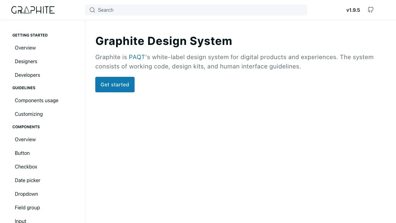Open the GitHub repository icon
Viewport: 396px width, 223px height.
370,10
